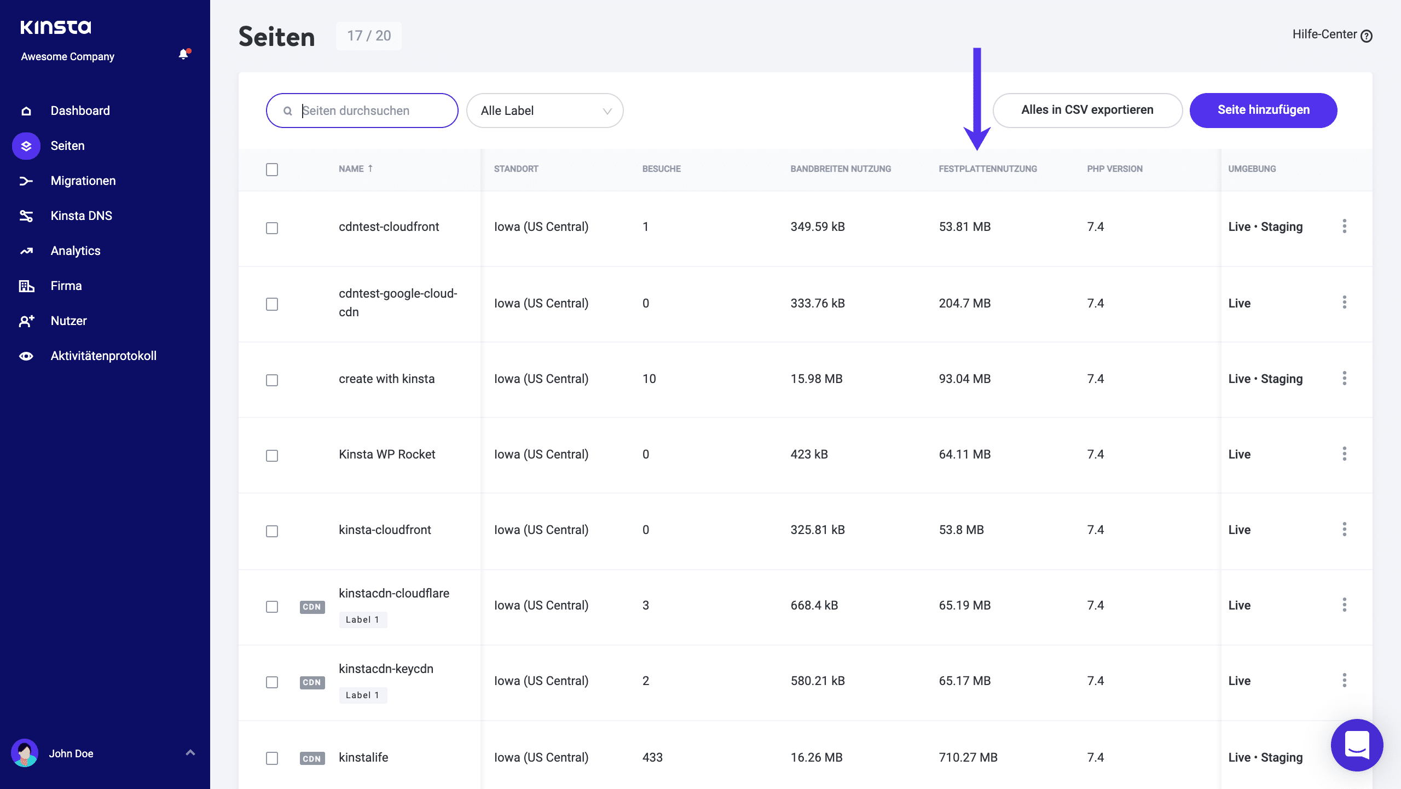Viewport: 1401px width, 789px height.
Task: Click the Analytics navigation icon
Action: (x=27, y=250)
